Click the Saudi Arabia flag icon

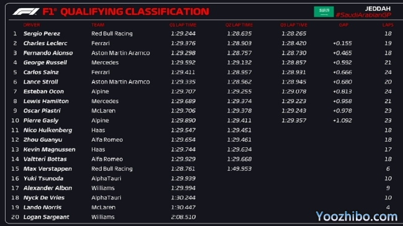tap(324, 12)
